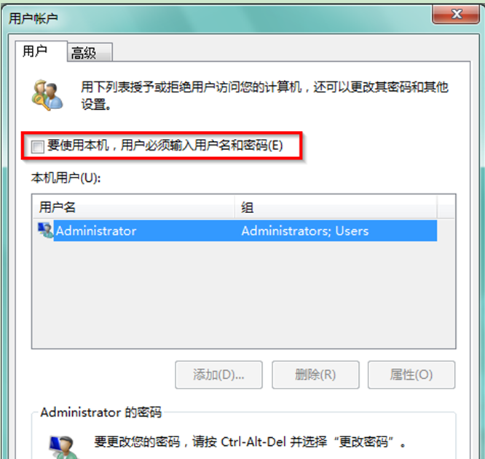The width and height of the screenshot is (485, 459).
Task: Open account 属性(O) properties button
Action: pyautogui.click(x=411, y=375)
